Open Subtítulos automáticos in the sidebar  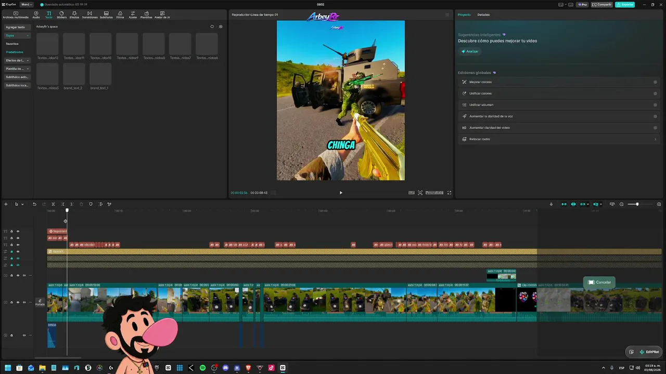[17, 77]
